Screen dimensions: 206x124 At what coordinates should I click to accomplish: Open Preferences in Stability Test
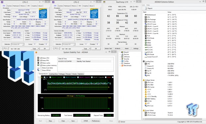[96, 121]
